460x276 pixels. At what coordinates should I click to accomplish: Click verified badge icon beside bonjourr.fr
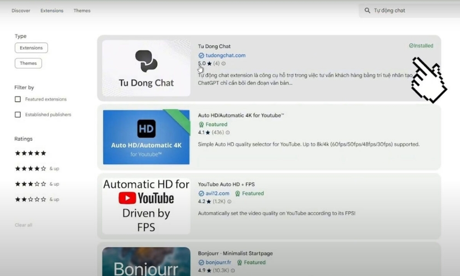pyautogui.click(x=201, y=263)
